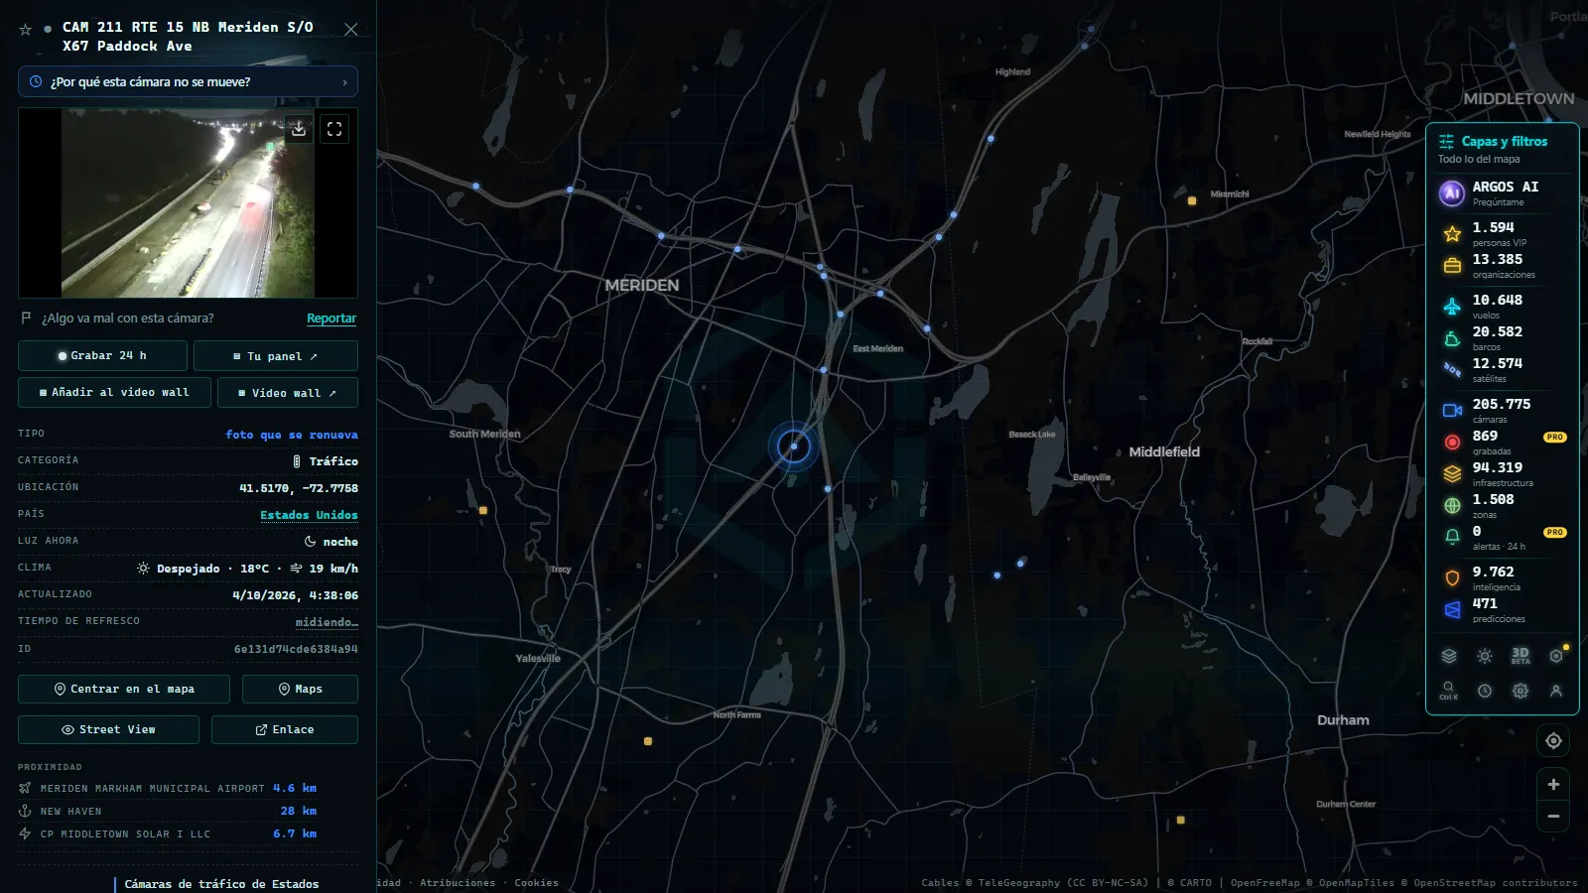Image resolution: width=1588 pixels, height=893 pixels.
Task: Open 'foto que se renueva' type link
Action: [x=292, y=435]
